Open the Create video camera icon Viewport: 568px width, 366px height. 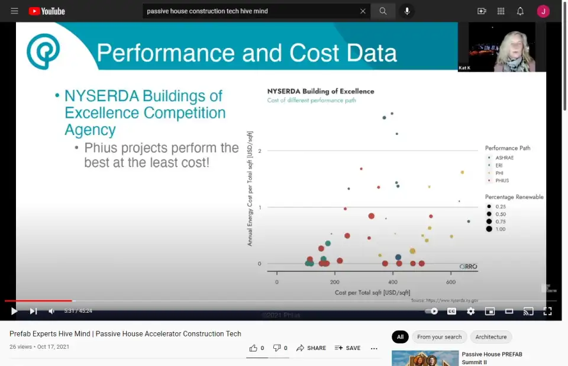click(x=482, y=11)
